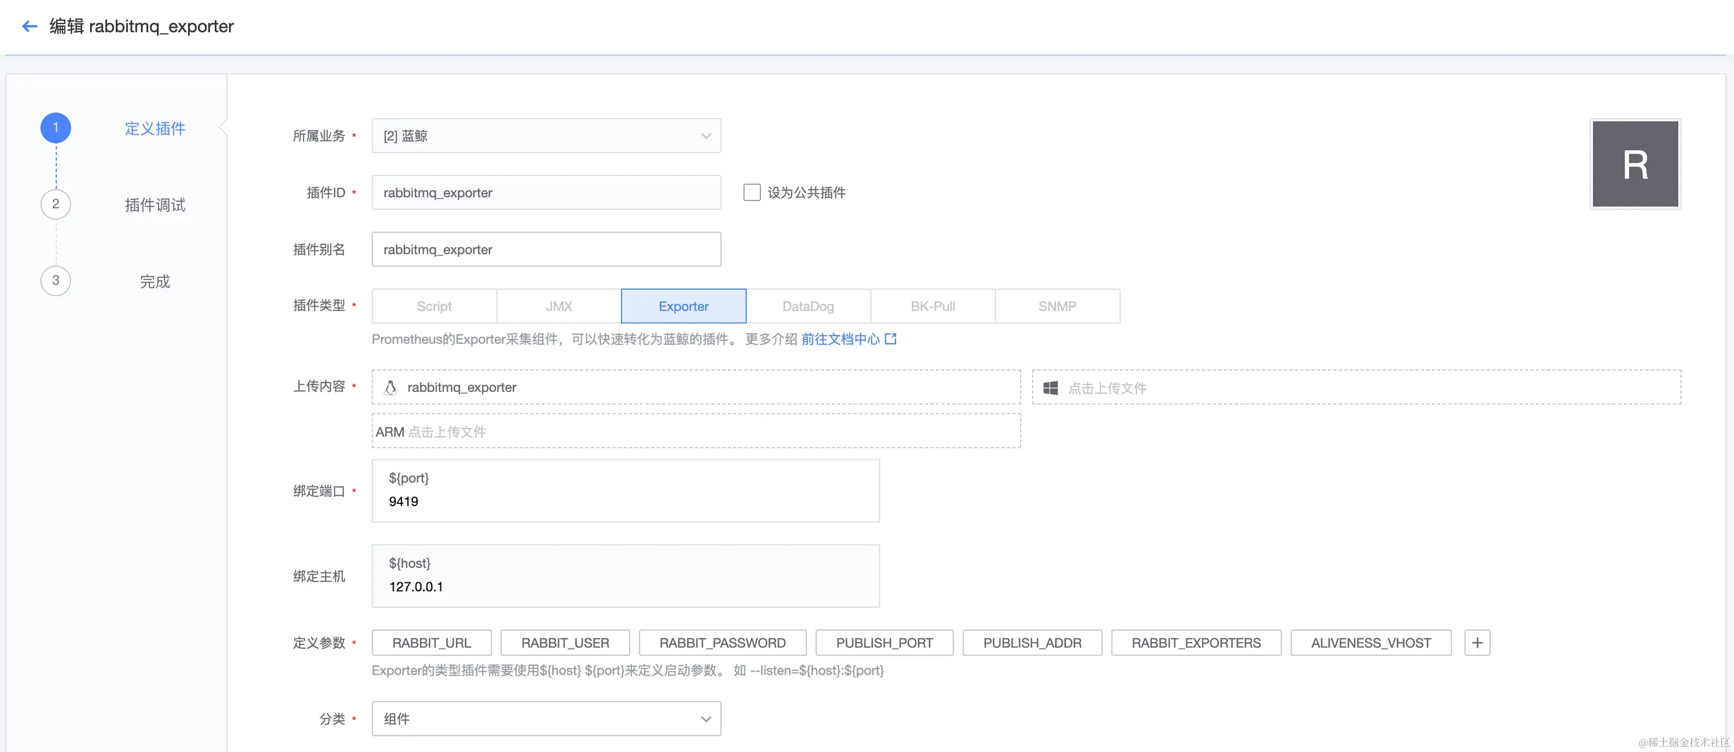Enable the 设为公共插件 checkbox
Image resolution: width=1734 pixels, height=752 pixels.
click(x=751, y=193)
